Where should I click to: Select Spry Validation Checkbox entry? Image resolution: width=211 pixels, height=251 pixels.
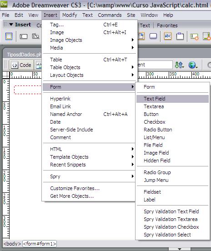(x=173, y=227)
